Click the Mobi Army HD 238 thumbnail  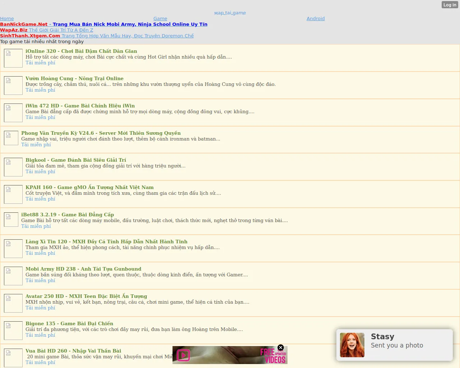[13, 276]
